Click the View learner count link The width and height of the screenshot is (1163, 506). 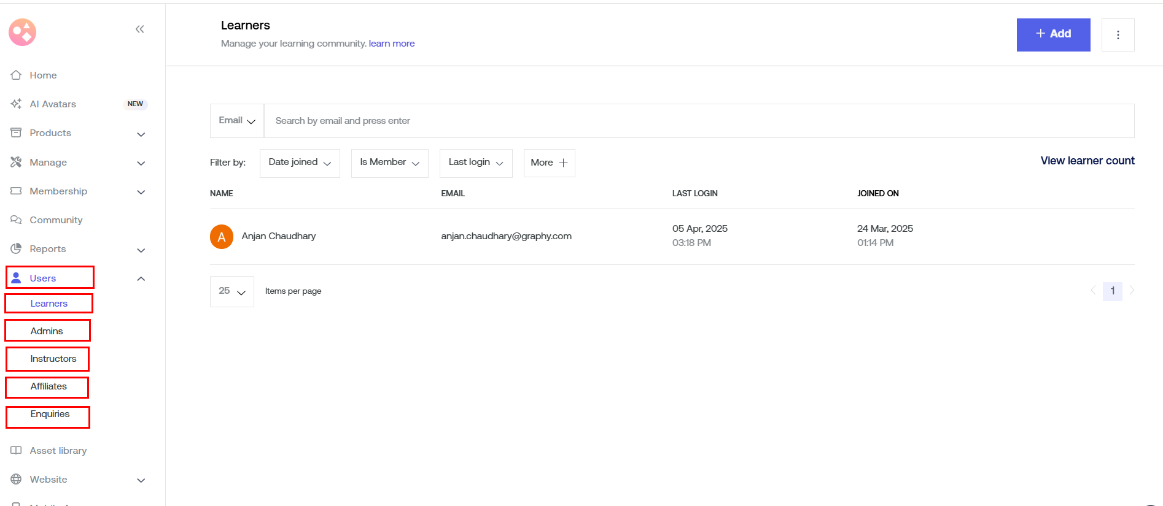1087,161
